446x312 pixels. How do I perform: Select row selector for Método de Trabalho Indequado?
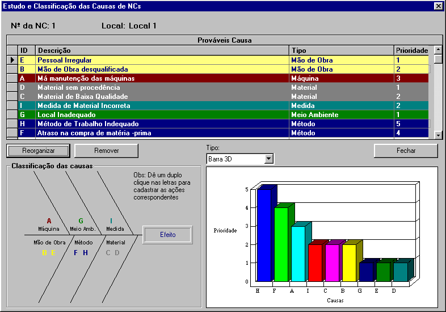(x=12, y=124)
